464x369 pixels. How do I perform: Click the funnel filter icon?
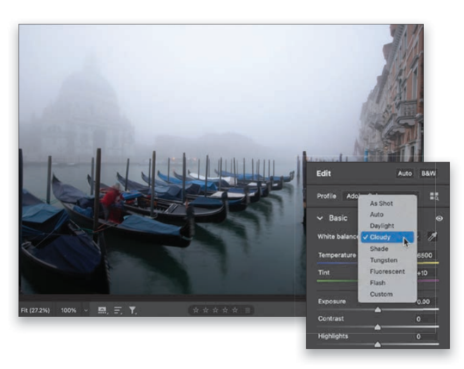tap(132, 310)
